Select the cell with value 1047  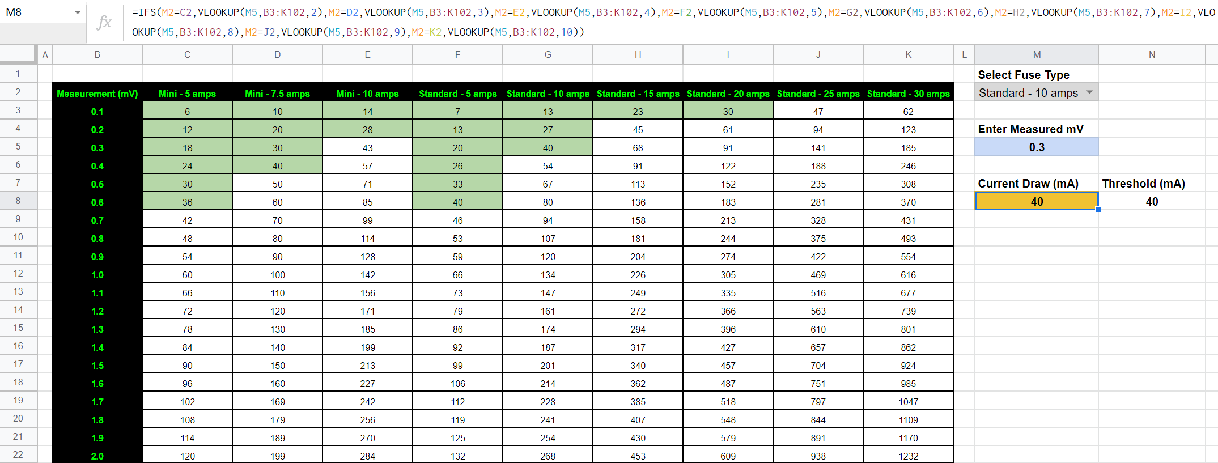(908, 402)
